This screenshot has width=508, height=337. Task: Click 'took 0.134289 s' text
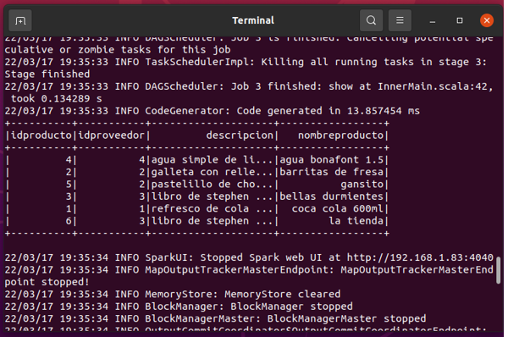pos(57,99)
